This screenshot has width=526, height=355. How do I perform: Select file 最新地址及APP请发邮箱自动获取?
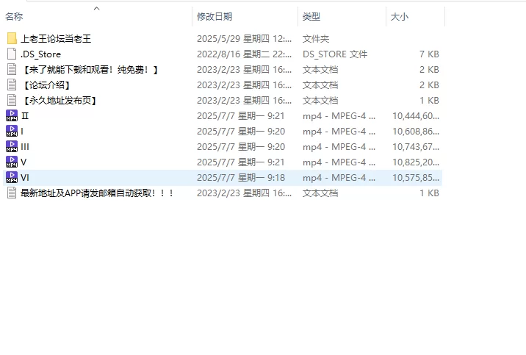point(97,193)
